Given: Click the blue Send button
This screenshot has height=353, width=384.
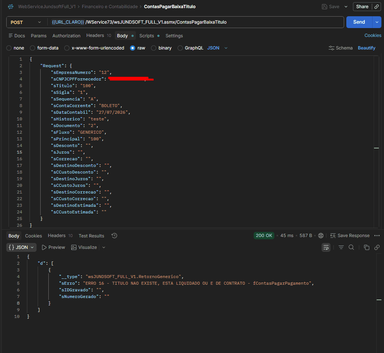Looking at the screenshot, I should (x=359, y=22).
